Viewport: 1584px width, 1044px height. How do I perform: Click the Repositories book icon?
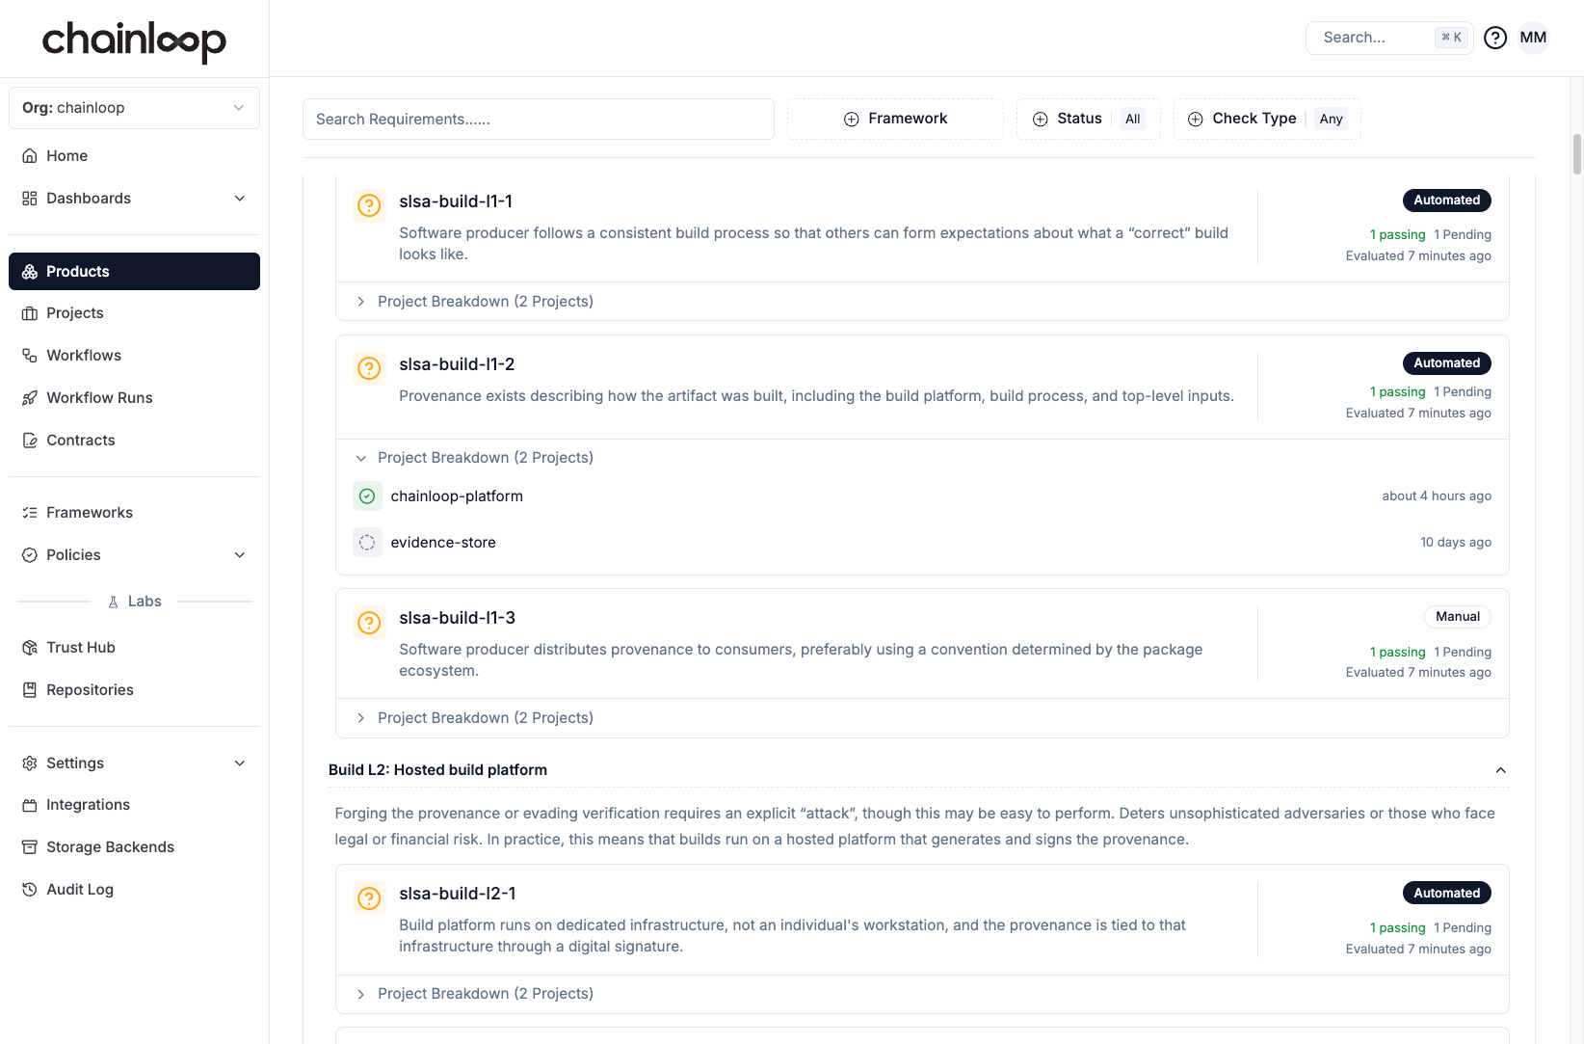point(30,690)
